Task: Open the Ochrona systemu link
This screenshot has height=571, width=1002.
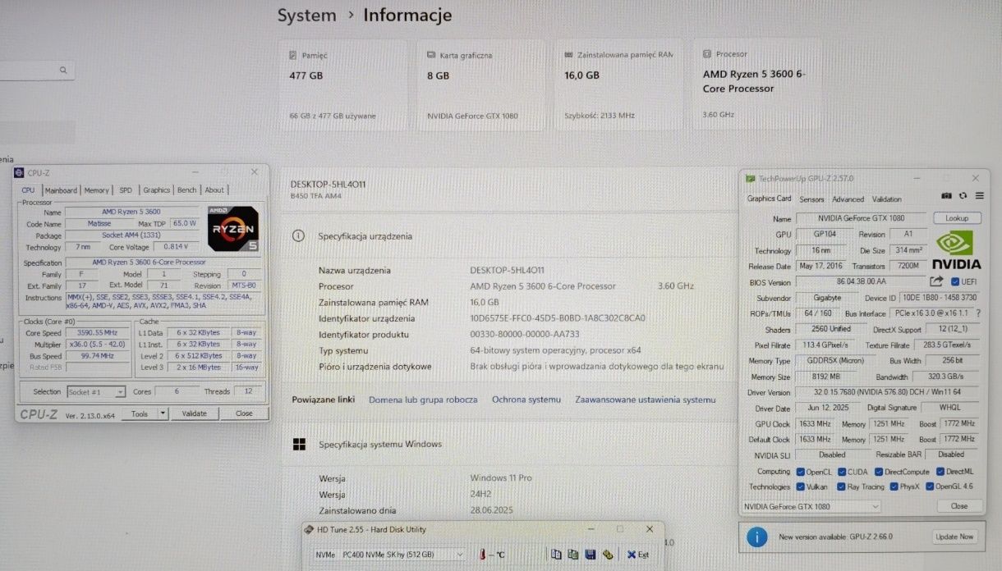Action: click(x=526, y=400)
